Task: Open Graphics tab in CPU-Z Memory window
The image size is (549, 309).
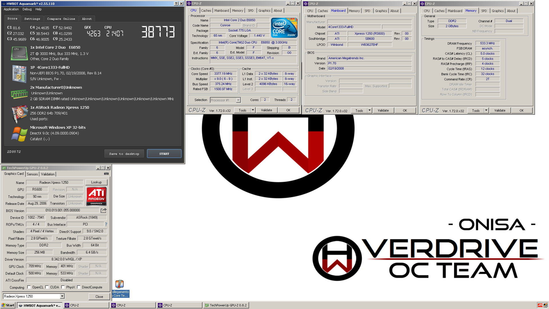Action: click(x=498, y=11)
